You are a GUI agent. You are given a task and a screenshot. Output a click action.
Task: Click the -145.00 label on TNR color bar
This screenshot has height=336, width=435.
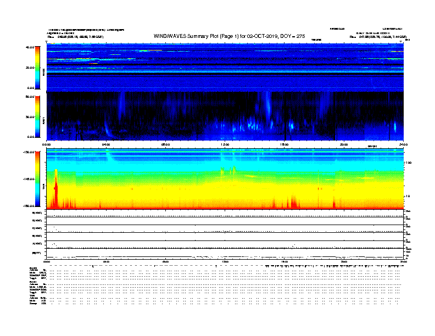pyautogui.click(x=29, y=179)
